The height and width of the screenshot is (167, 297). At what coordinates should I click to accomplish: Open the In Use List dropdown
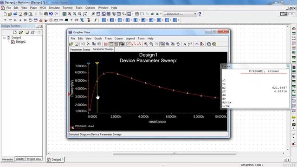180,14
